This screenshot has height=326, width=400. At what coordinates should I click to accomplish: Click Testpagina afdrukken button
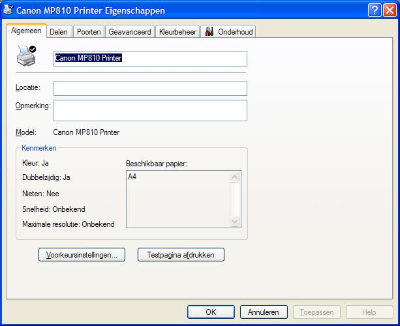181,255
